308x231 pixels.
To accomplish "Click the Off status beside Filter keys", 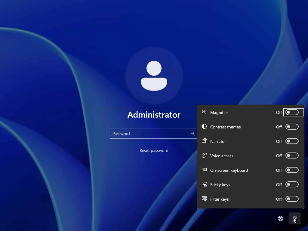I will (279, 199).
